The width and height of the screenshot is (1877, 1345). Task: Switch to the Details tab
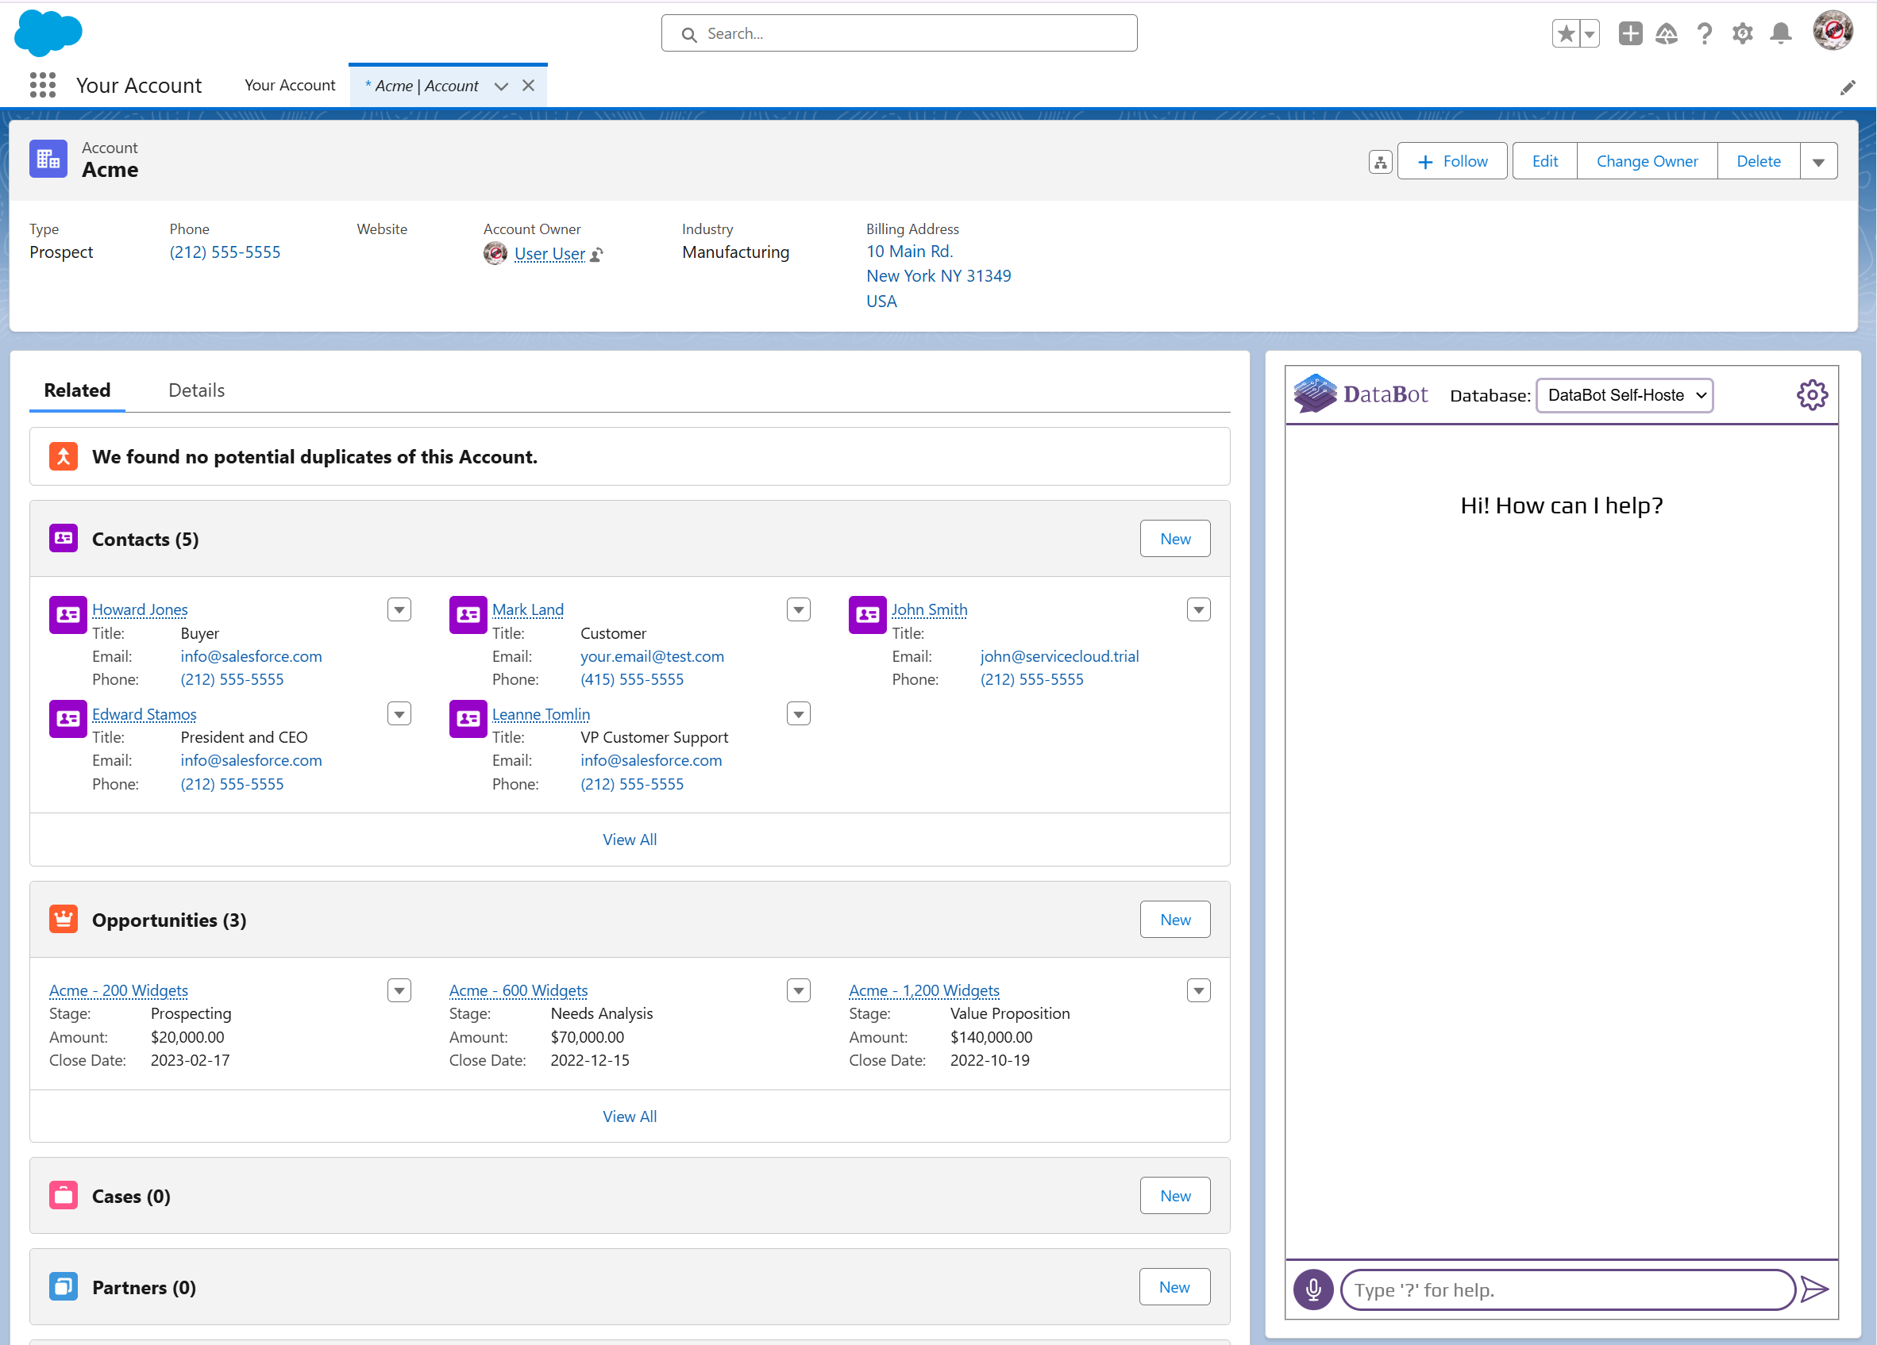[196, 390]
